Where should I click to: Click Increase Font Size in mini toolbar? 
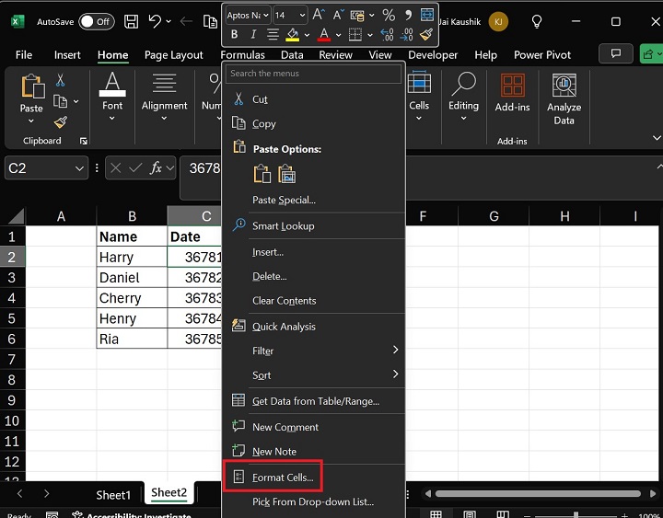click(319, 15)
